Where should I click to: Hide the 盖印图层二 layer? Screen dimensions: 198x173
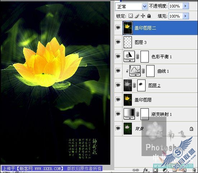pyautogui.click(x=118, y=27)
